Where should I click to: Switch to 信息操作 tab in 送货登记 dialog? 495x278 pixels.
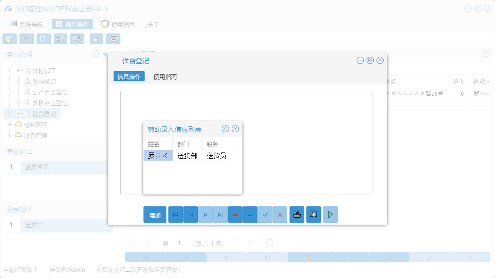tap(129, 76)
